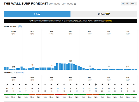This screenshot has height=102, width=139.
Task: Select the Wed 15/07 surf height column header
Action: pyautogui.click(x=70, y=32)
